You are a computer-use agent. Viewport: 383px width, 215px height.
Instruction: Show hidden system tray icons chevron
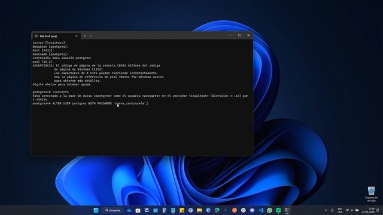[326, 210]
